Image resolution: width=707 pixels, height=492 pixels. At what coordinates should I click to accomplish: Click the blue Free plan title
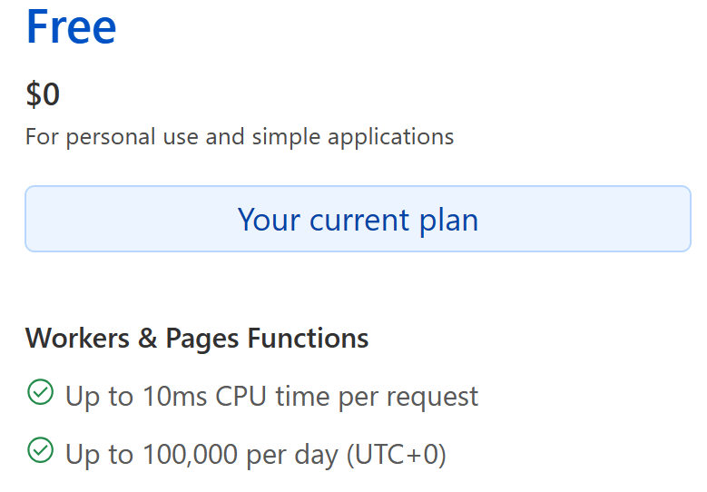pos(71,27)
